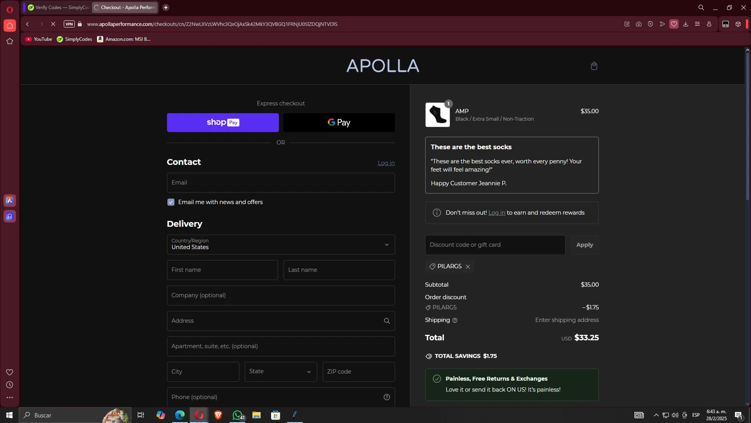Open the Opera menu logo
The image size is (751, 423).
(10, 10)
